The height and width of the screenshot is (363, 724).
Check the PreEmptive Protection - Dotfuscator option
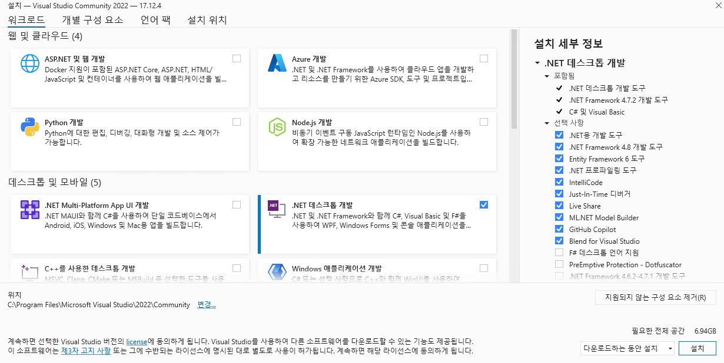(x=559, y=264)
